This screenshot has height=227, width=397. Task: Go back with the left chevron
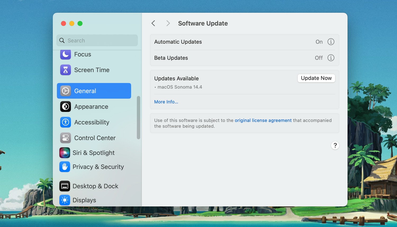pyautogui.click(x=153, y=23)
